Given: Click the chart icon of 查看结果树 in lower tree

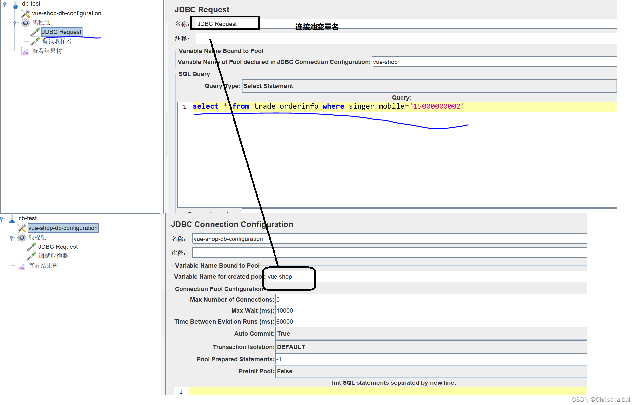Looking at the screenshot, I should pyautogui.click(x=21, y=266).
